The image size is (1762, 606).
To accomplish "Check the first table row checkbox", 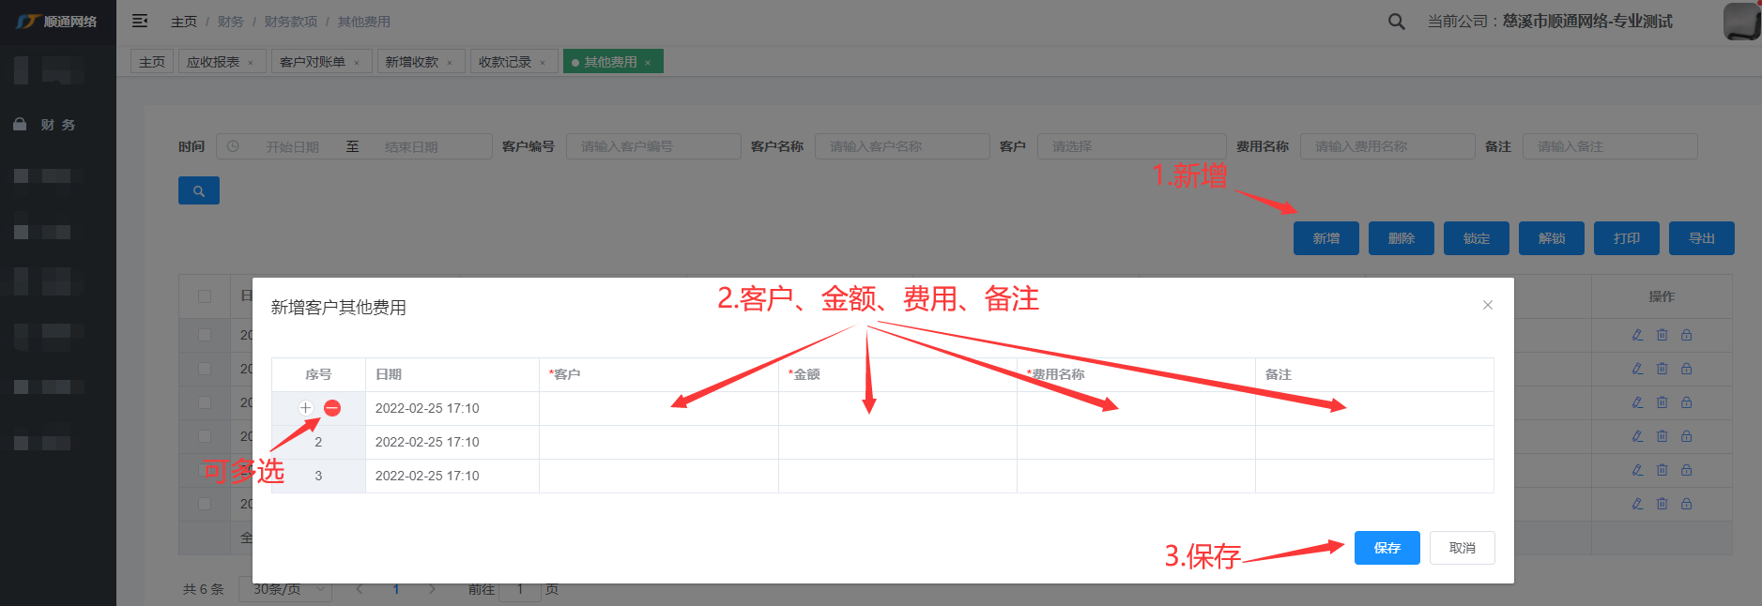I will (x=205, y=335).
